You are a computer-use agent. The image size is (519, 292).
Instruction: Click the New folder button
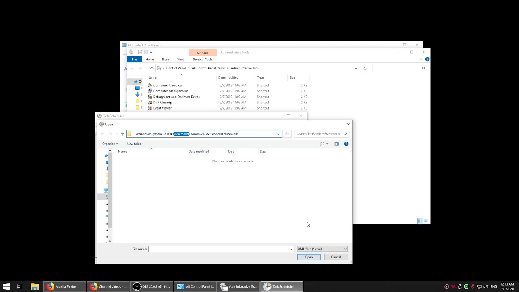coord(135,144)
